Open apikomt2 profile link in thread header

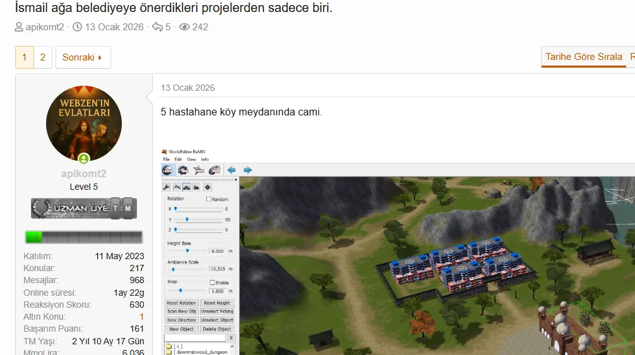click(45, 27)
